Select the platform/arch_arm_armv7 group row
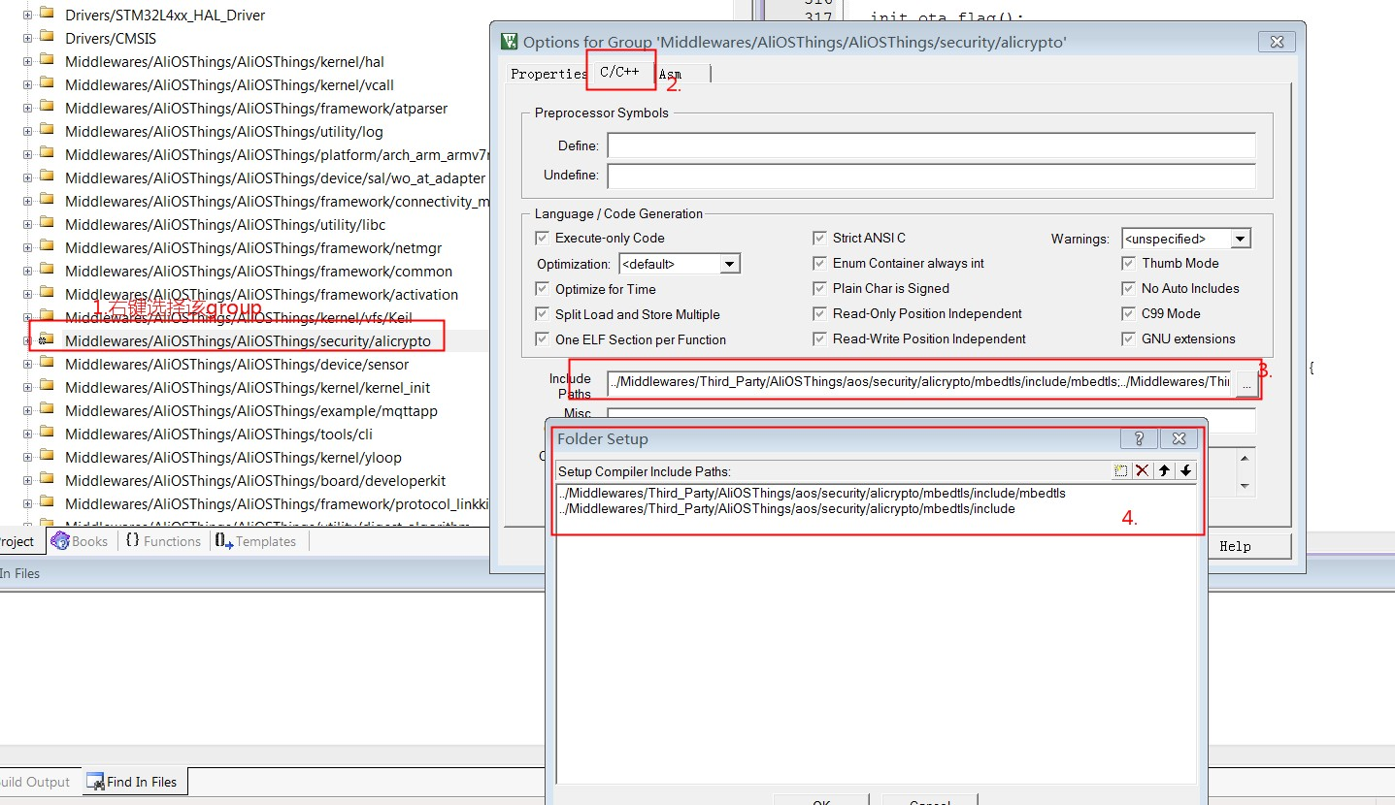1395x805 pixels. [x=277, y=154]
